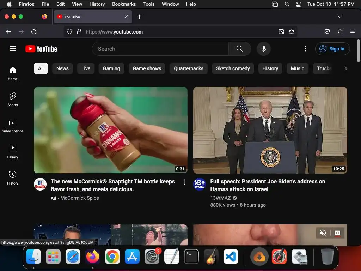The image size is (361, 271).
Task: Open Firefox application hamburger menu
Action: tap(352, 31)
